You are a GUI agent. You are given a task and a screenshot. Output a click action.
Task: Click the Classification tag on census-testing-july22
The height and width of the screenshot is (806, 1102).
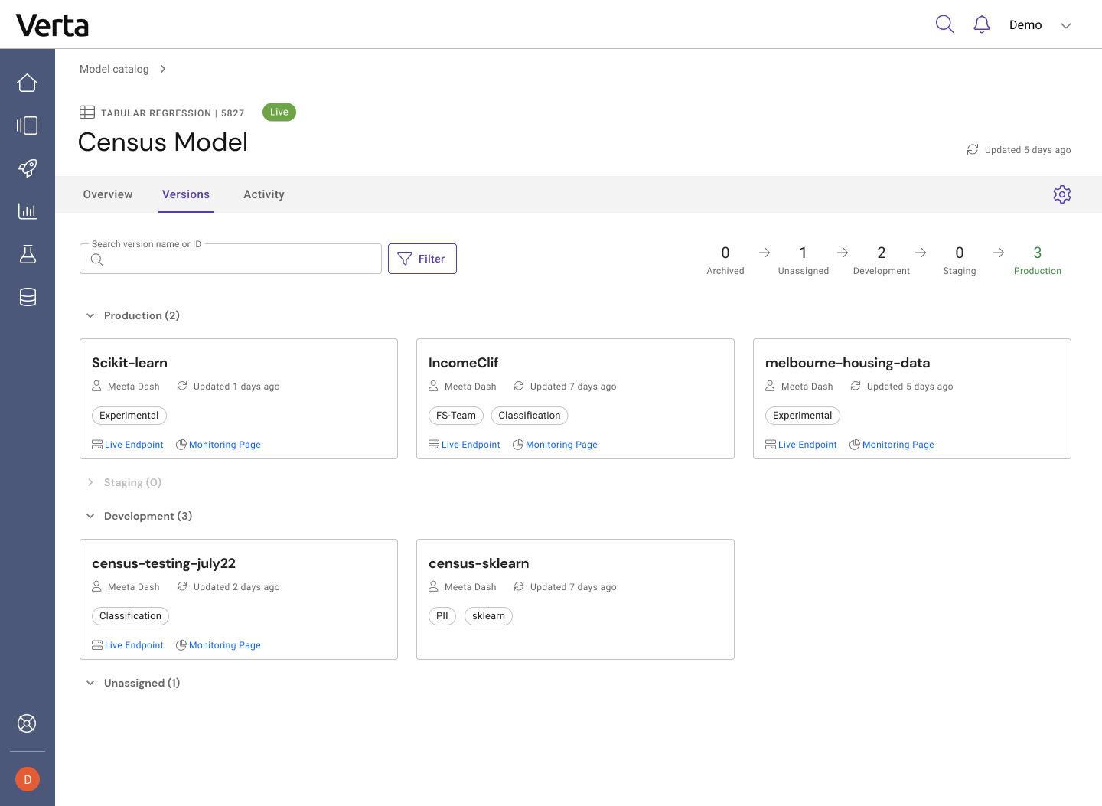131,616
